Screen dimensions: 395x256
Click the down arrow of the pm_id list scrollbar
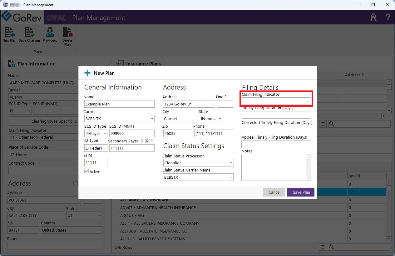(x=389, y=239)
